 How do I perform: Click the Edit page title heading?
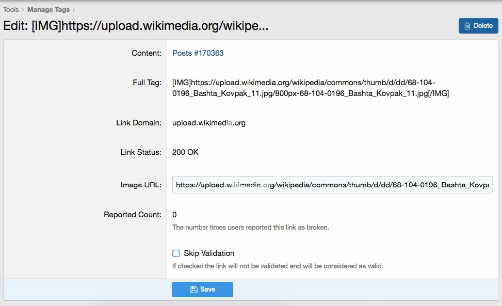click(136, 26)
